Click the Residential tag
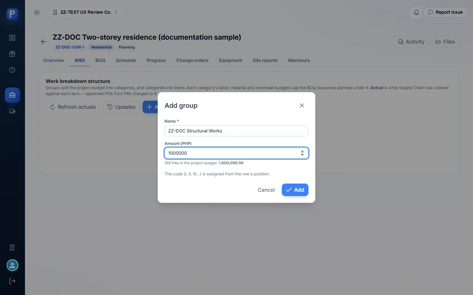 [101, 47]
